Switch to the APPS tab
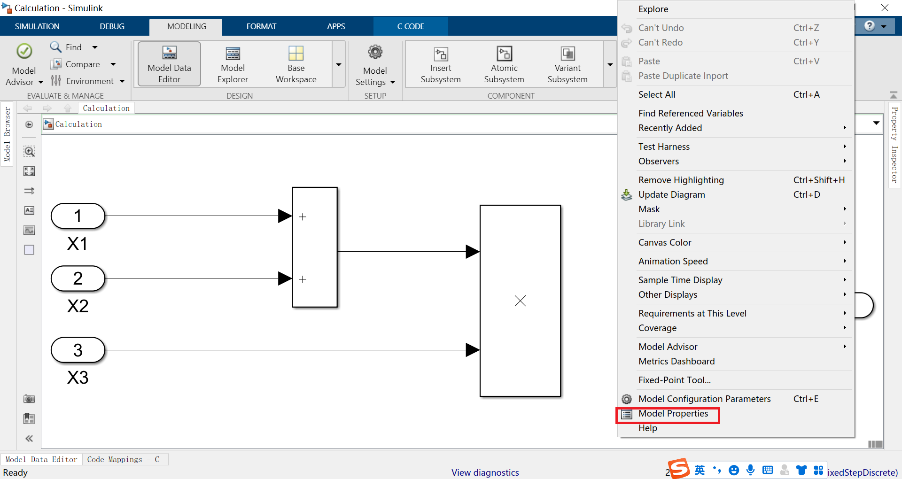The image size is (902, 479). coord(336,26)
